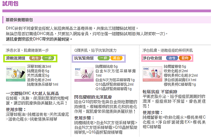The width and height of the screenshot is (213, 137).
Task: Click the 淨透水漾、肌膚健康第一步 tagline
Action: click(x=27, y=50)
